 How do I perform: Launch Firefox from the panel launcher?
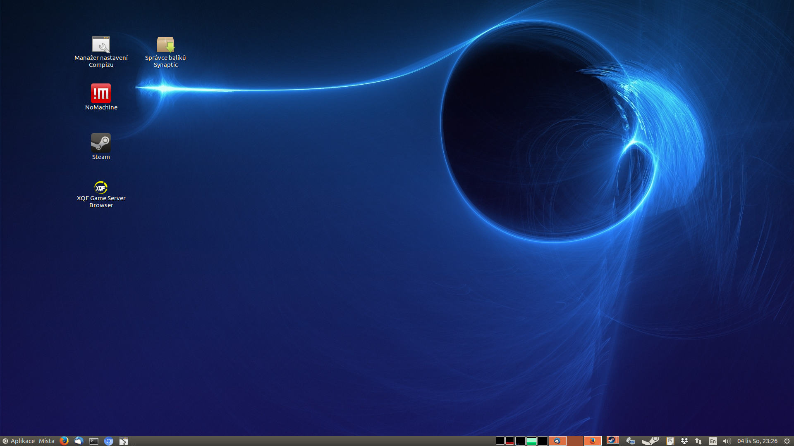(x=64, y=441)
